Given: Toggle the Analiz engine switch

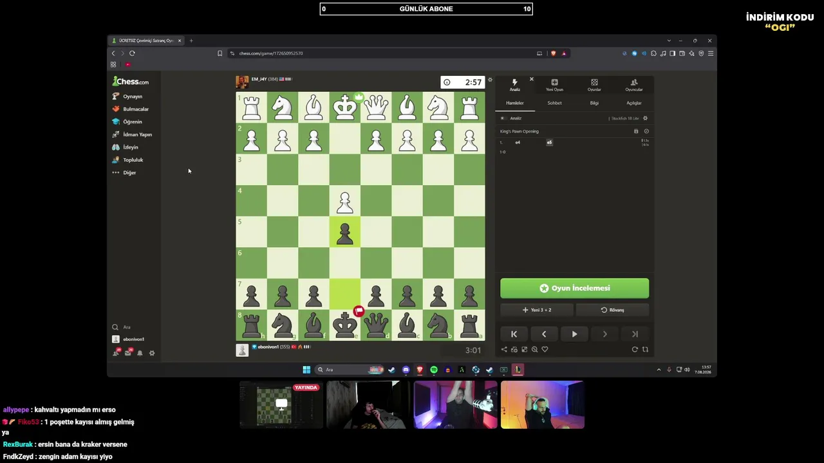Looking at the screenshot, I should tap(503, 118).
